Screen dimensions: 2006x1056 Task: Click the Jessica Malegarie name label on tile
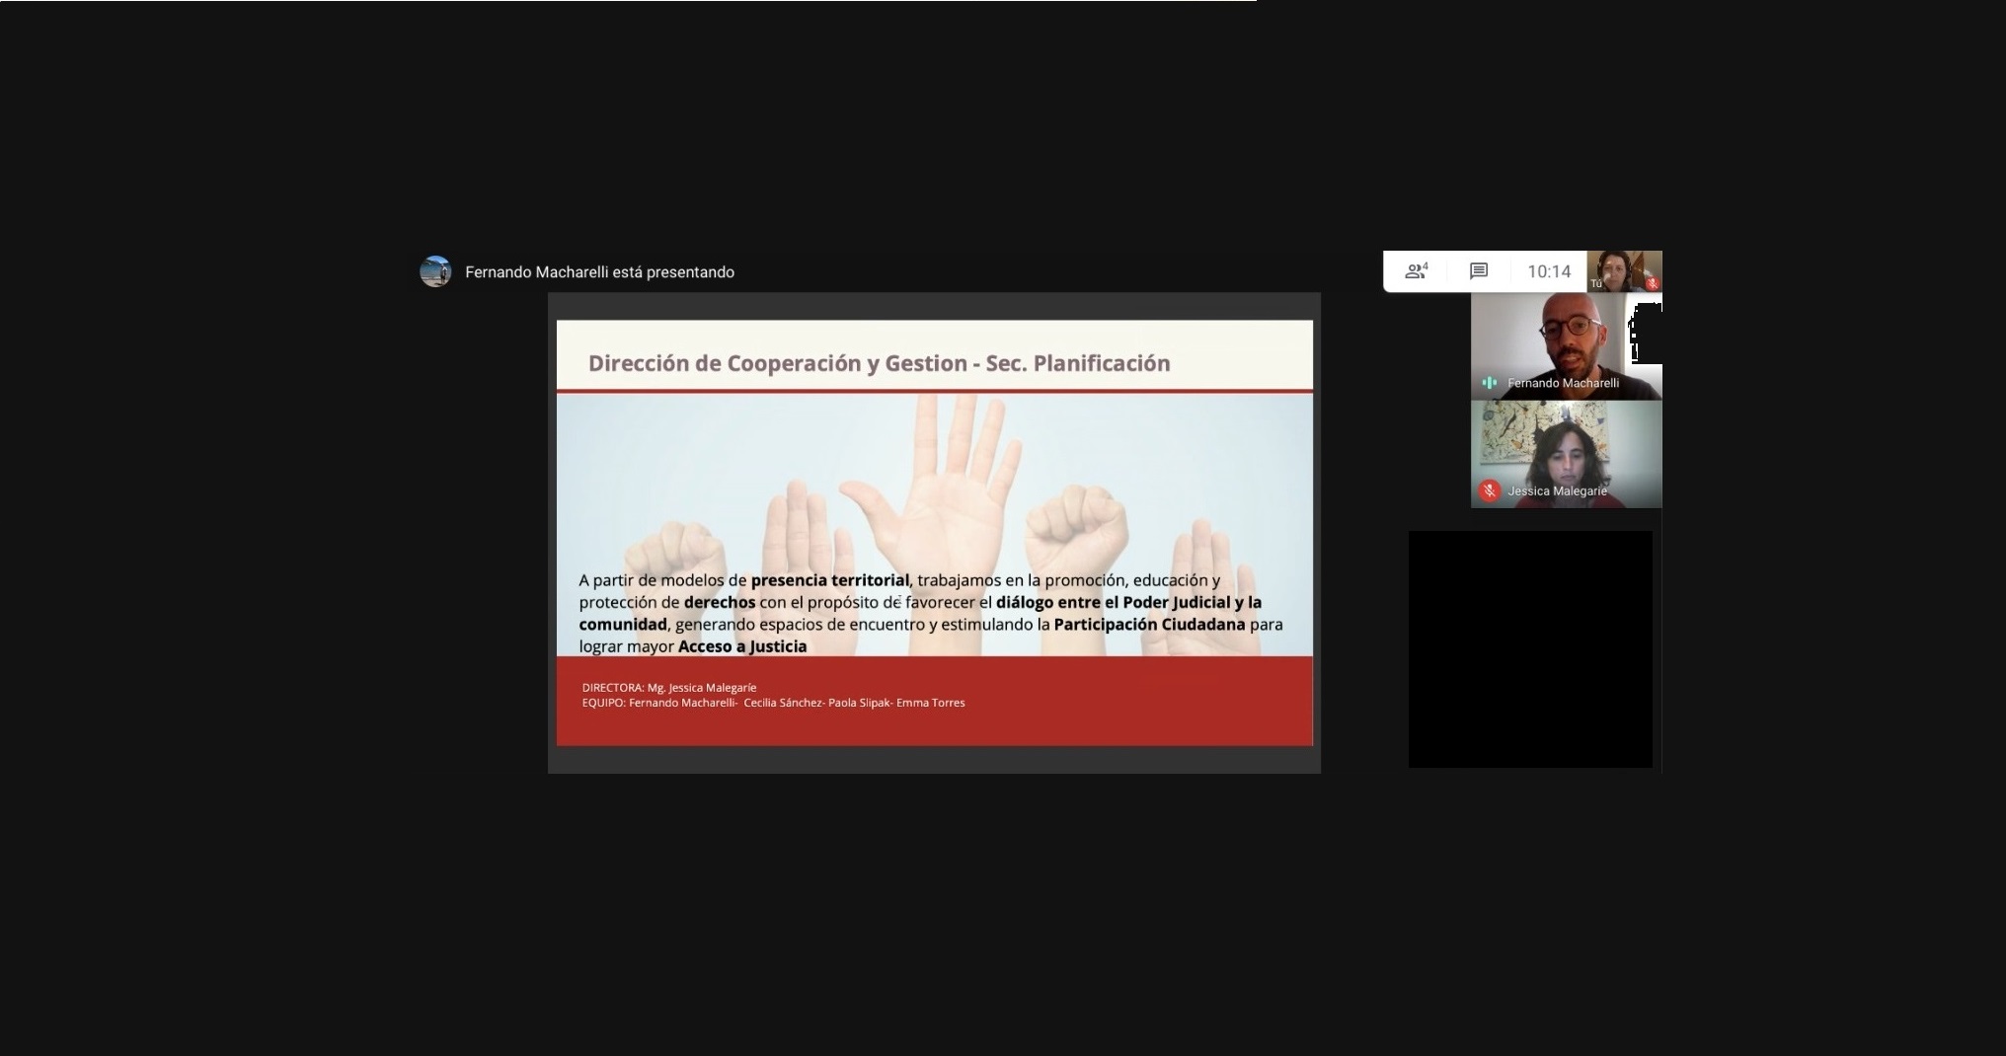[x=1557, y=490]
